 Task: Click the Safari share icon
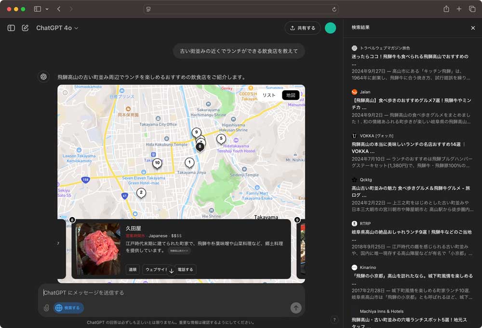(446, 9)
